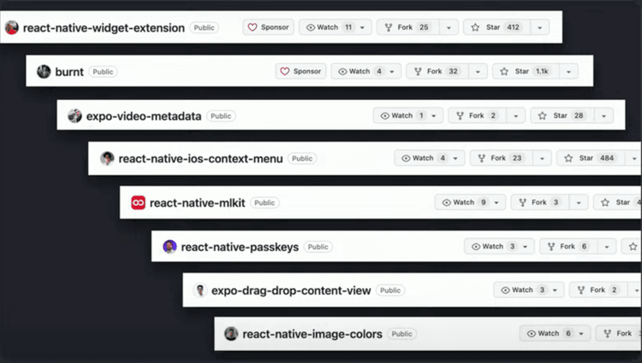
Task: Open star lists dropdown for burnt
Action: pos(568,72)
